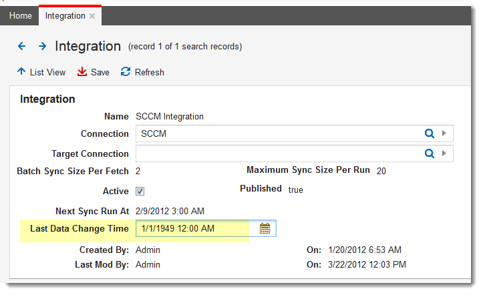
Task: Close the Integration tab
Action: (x=92, y=15)
